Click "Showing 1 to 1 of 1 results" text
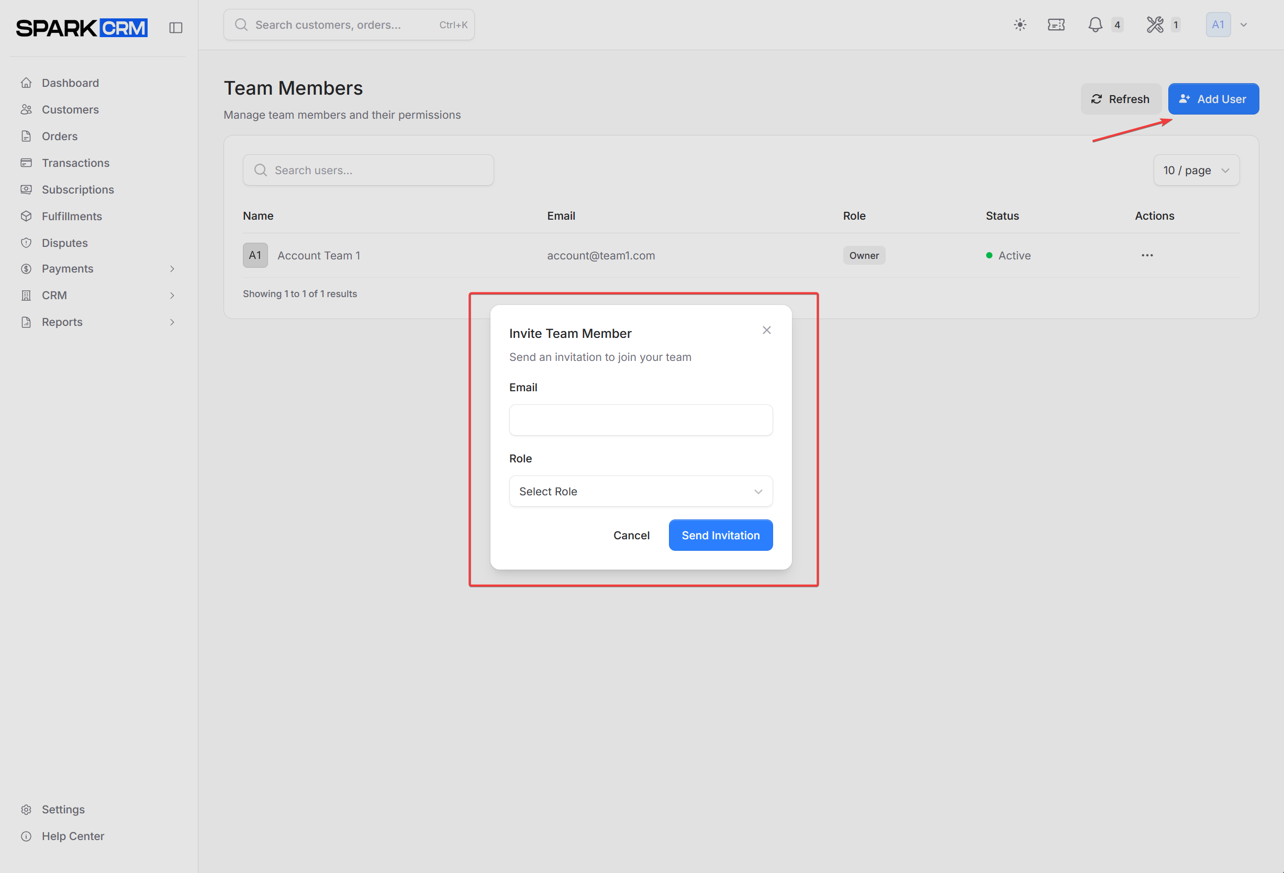The height and width of the screenshot is (873, 1284). pyautogui.click(x=300, y=294)
